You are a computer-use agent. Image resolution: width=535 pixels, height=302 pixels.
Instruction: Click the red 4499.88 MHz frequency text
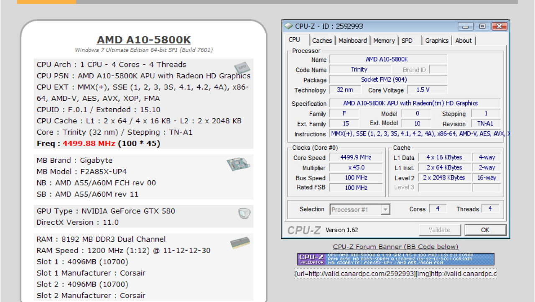coord(89,143)
